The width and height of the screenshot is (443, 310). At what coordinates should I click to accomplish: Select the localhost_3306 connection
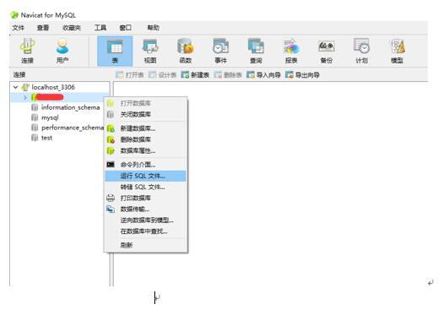[53, 87]
